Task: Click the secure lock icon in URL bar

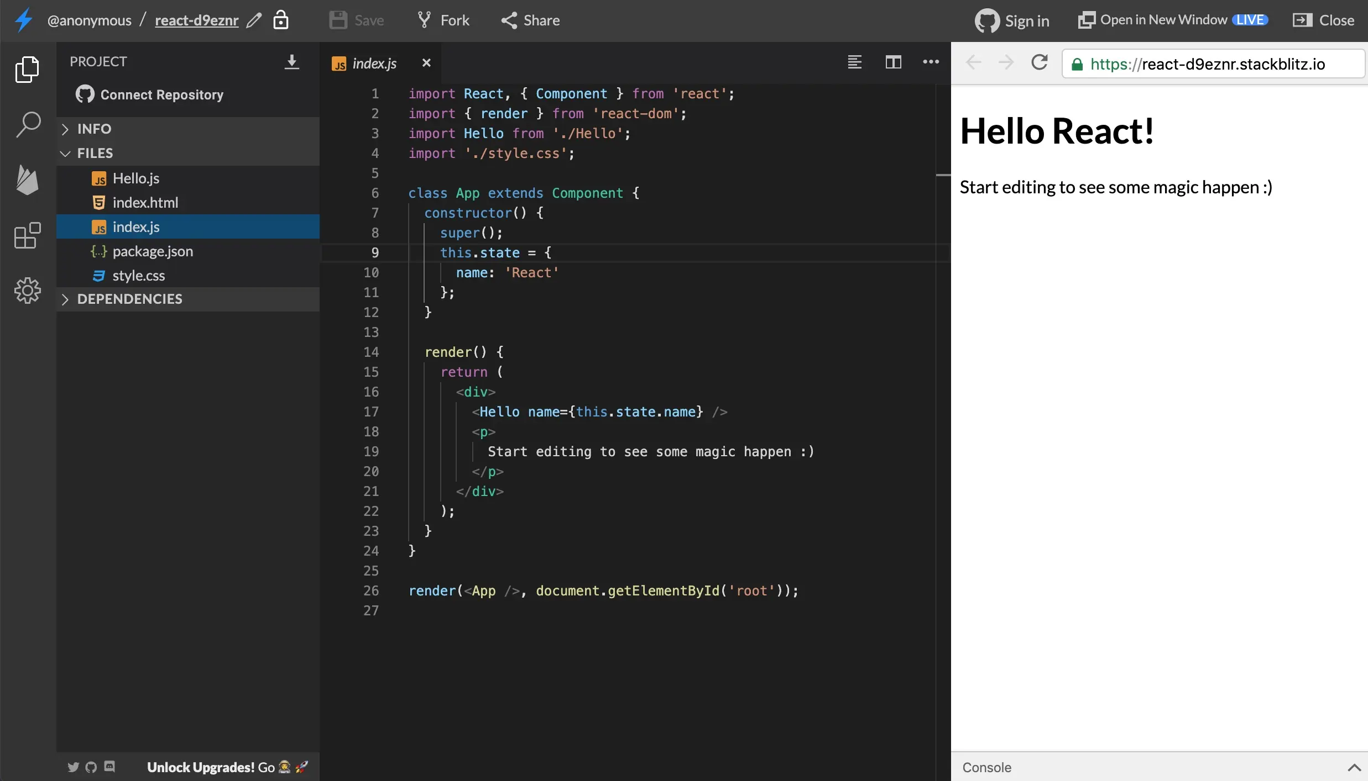Action: coord(1077,65)
